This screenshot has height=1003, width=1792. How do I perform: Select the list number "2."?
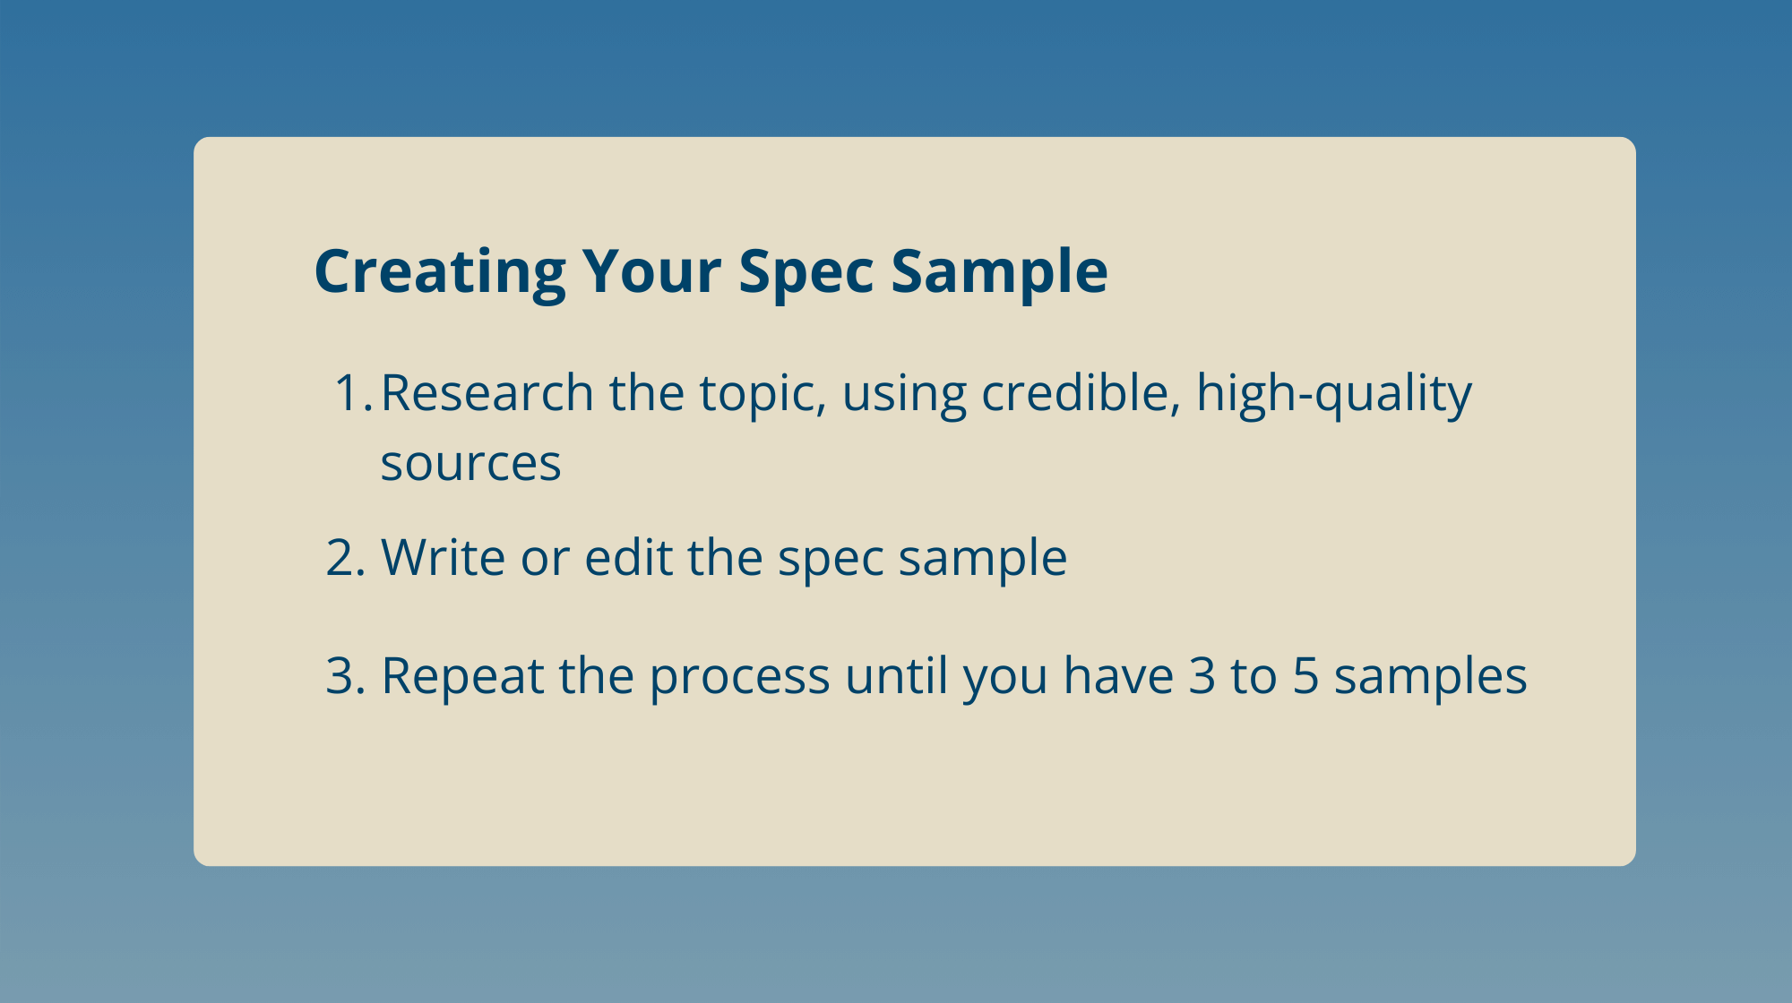click(347, 557)
